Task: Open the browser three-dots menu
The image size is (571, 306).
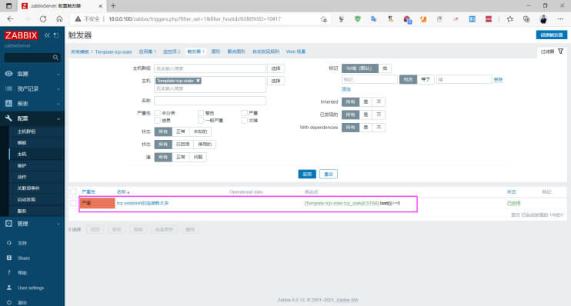Action: [x=560, y=19]
